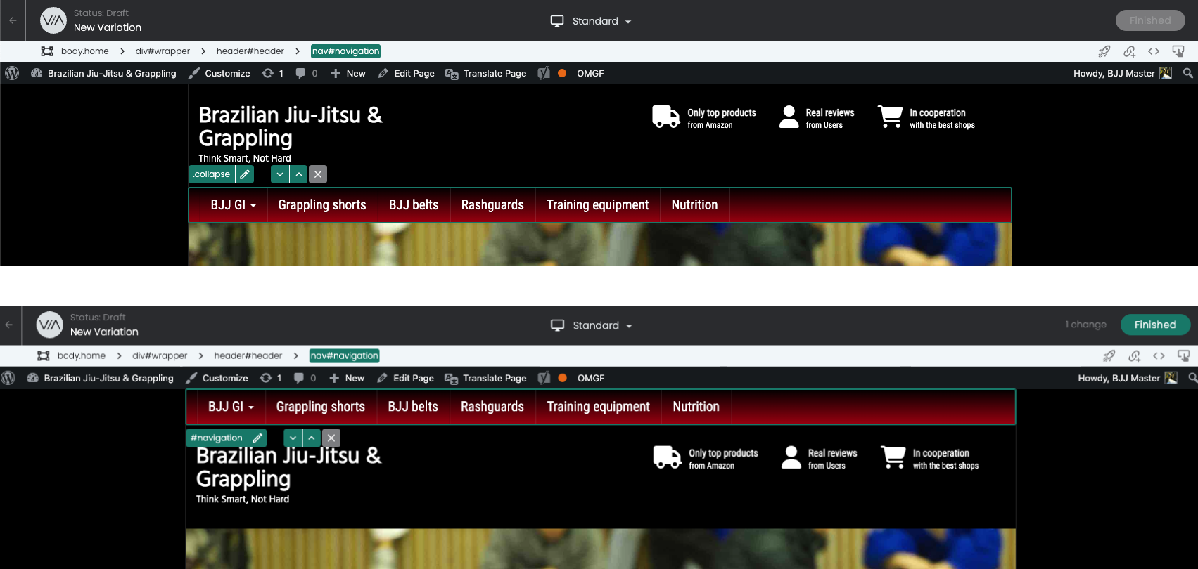Select the child element arrow beside .collapse
This screenshot has height=569, width=1198.
pyautogui.click(x=280, y=174)
